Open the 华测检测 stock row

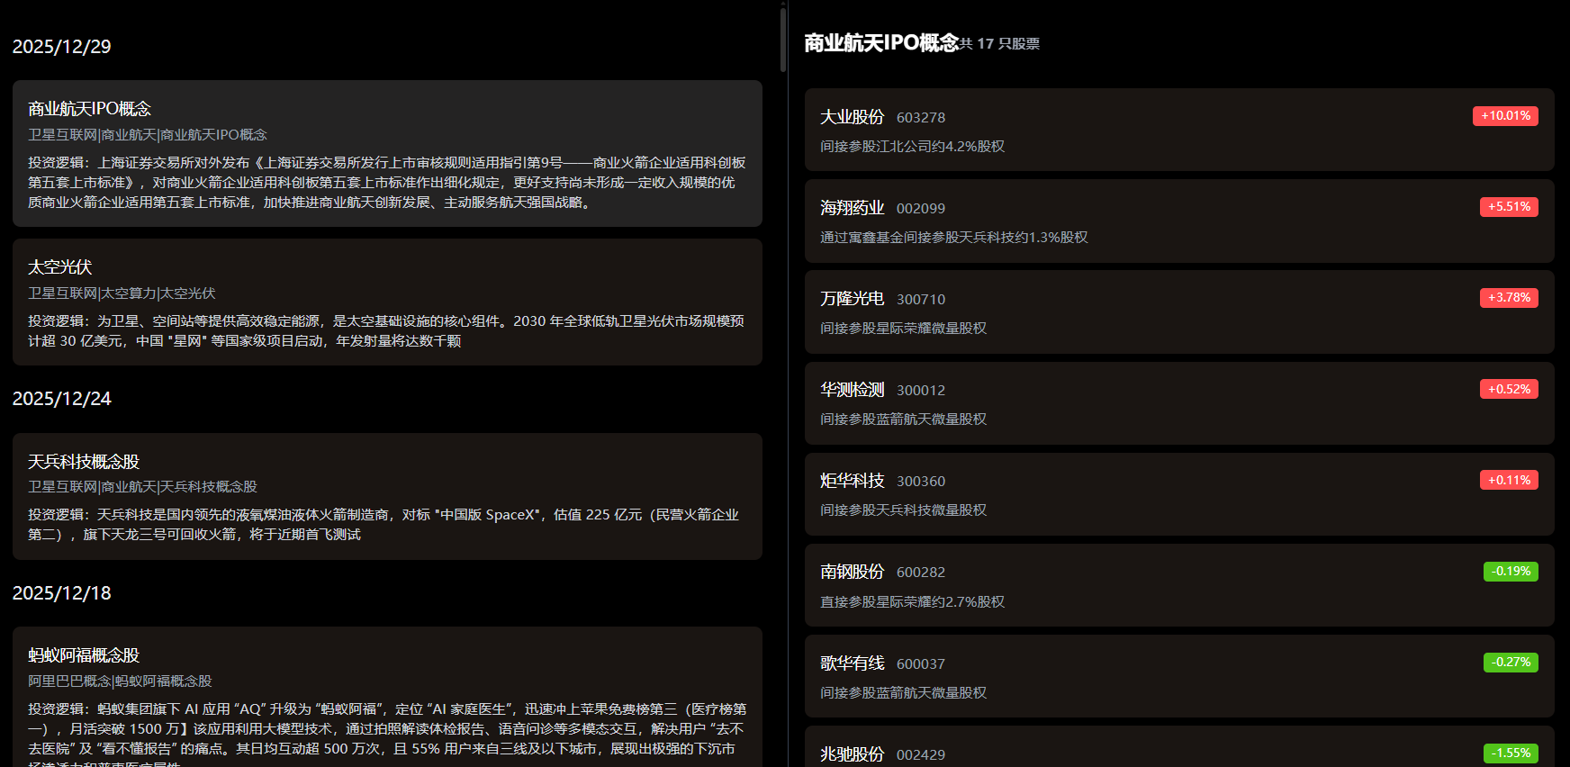[x=1179, y=403]
